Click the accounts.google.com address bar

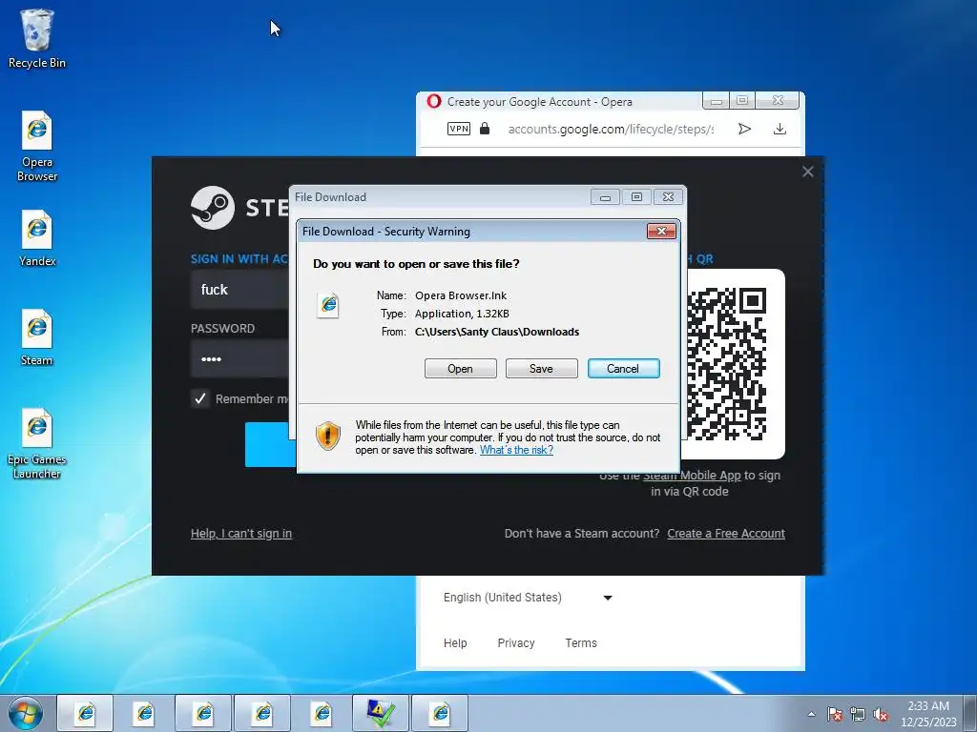611,129
